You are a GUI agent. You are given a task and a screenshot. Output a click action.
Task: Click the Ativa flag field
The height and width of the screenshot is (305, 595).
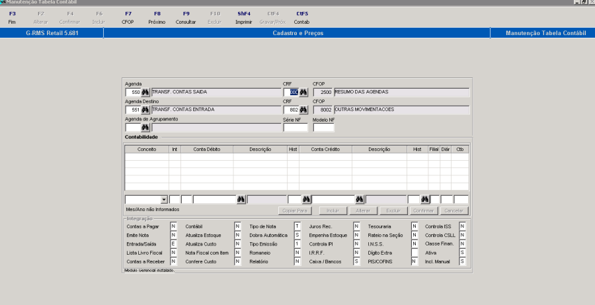(462, 253)
